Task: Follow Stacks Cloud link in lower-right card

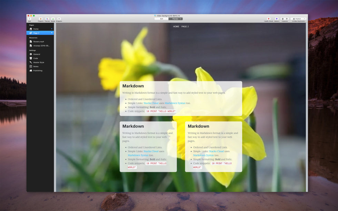Action: pos(216,151)
